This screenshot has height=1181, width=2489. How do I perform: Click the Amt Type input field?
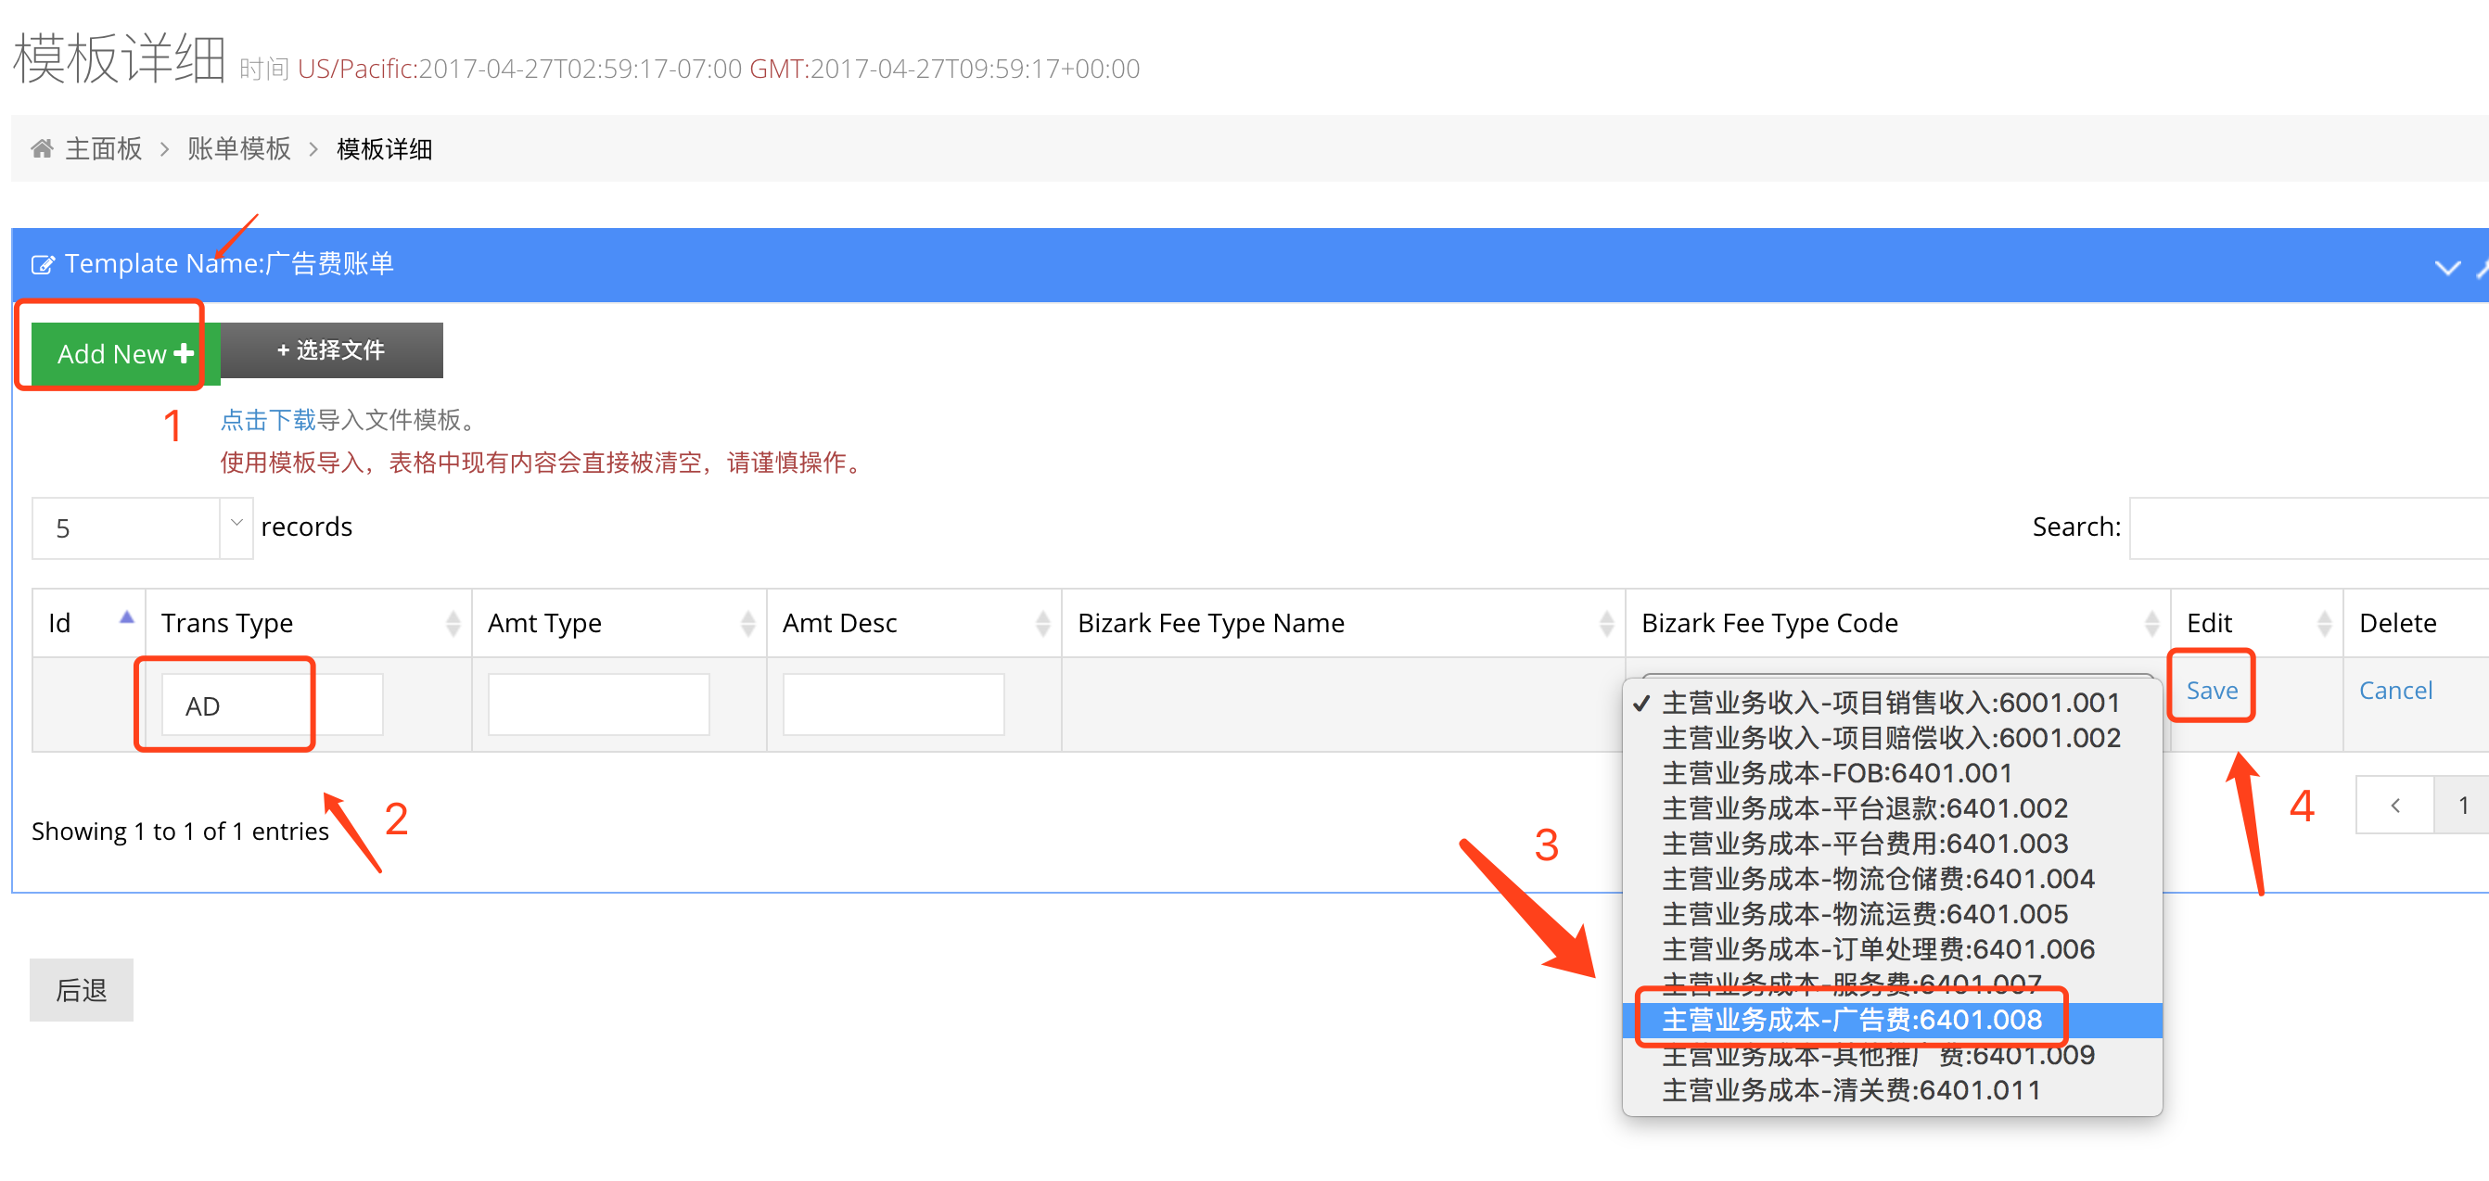pyautogui.click(x=598, y=705)
